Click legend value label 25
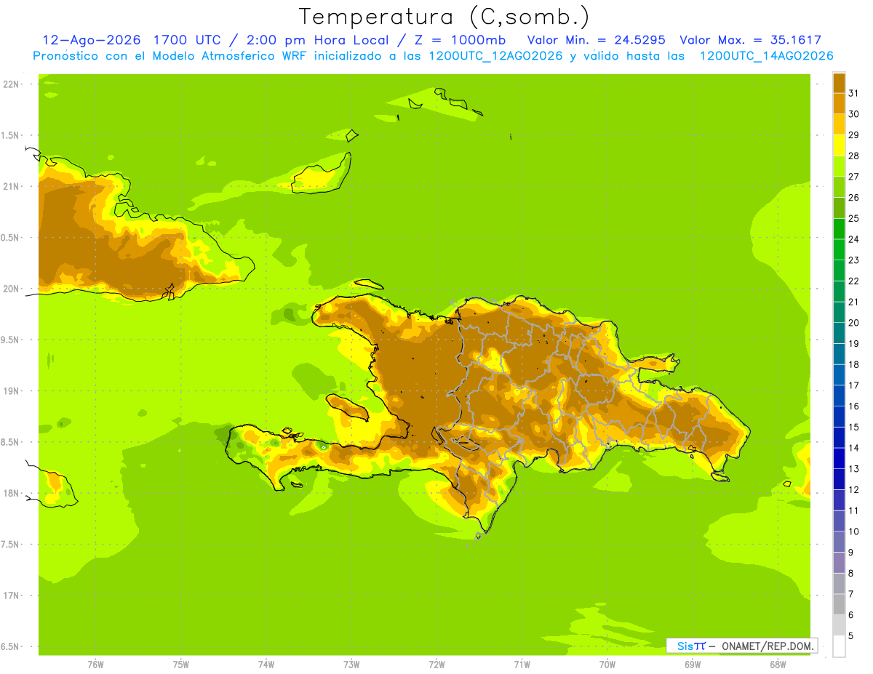Screen dimensions: 873x674 (853, 218)
